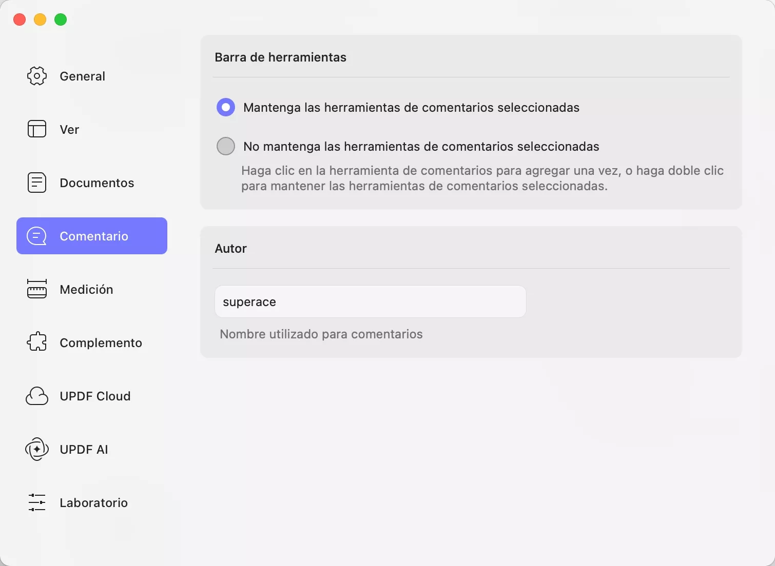Viewport: 775px width, 566px height.
Task: Open the Laboratorio label
Action: click(x=94, y=503)
